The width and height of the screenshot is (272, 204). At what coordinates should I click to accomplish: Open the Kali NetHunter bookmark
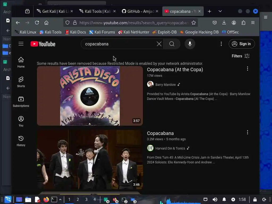coord(134,32)
